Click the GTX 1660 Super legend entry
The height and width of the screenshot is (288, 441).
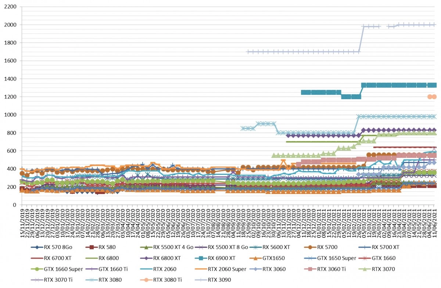point(57,269)
